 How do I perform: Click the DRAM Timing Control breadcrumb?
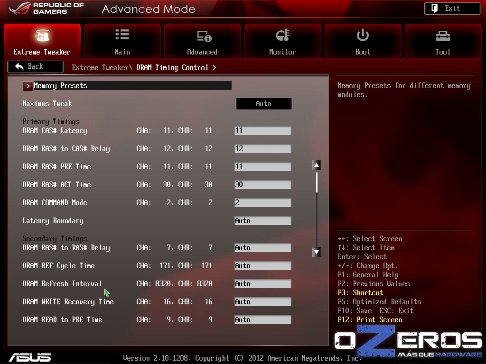[172, 67]
